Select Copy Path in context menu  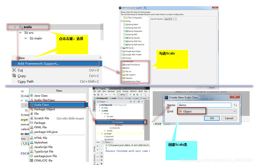click(x=57, y=82)
